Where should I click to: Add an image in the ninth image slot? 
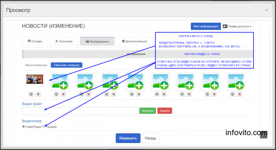click(x=236, y=82)
